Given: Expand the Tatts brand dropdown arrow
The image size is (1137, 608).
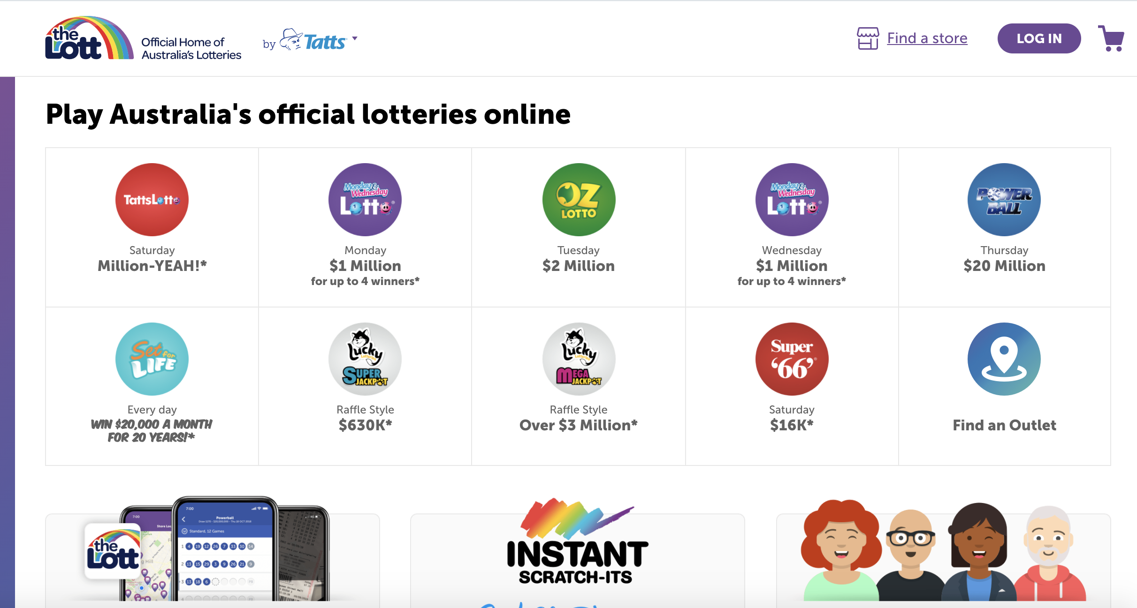Looking at the screenshot, I should (x=355, y=38).
